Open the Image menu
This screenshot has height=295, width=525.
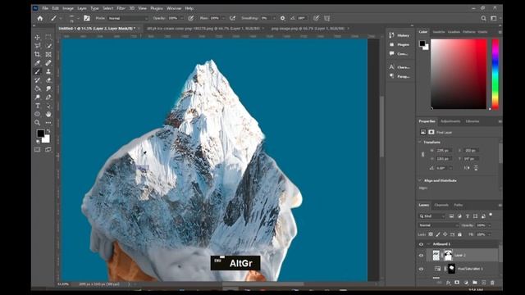(68, 8)
